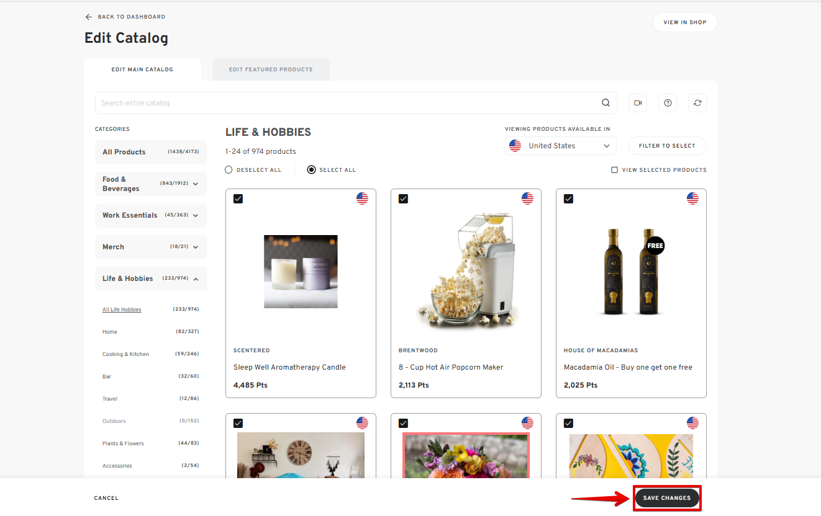Click the back arrow to dashboard
This screenshot has height=516, width=821.
(x=89, y=17)
